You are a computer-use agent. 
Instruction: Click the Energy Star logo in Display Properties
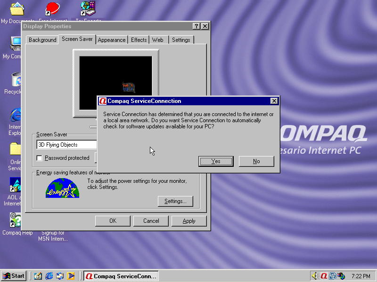[63, 188]
